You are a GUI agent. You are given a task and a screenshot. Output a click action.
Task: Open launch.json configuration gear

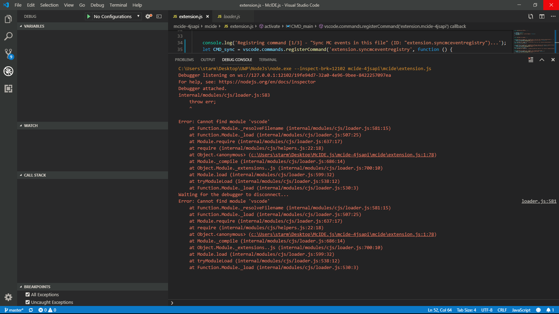click(148, 16)
